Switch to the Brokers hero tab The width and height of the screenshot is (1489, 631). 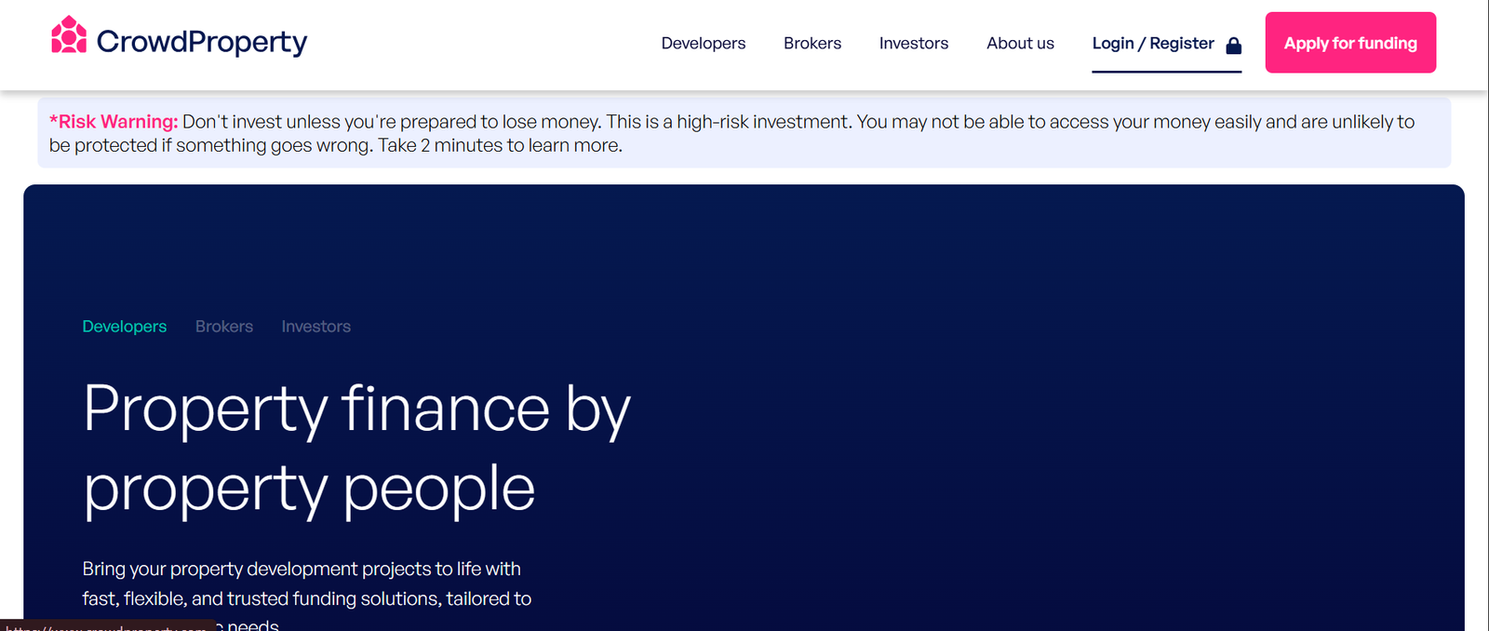[x=223, y=327]
